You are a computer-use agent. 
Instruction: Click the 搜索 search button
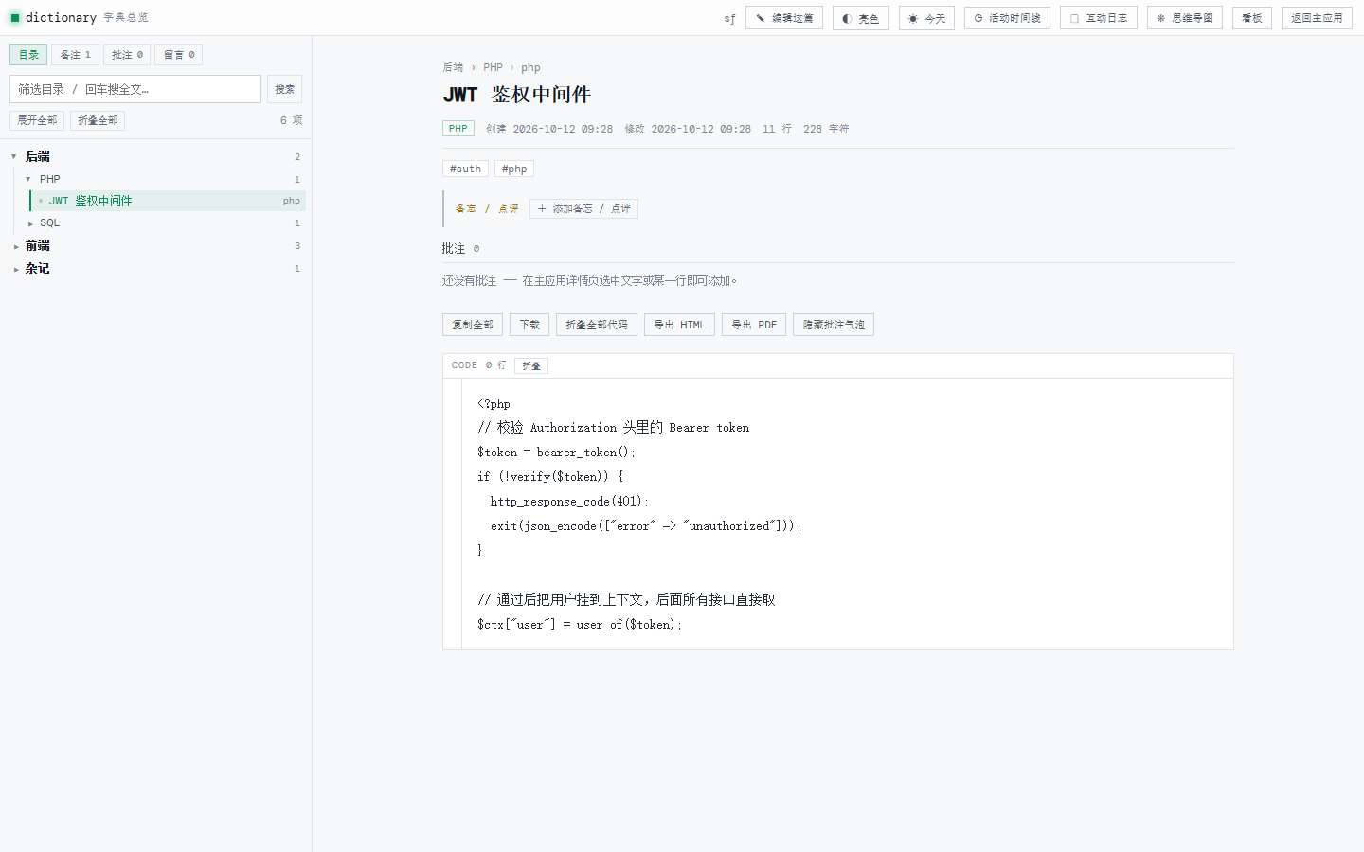click(x=284, y=89)
